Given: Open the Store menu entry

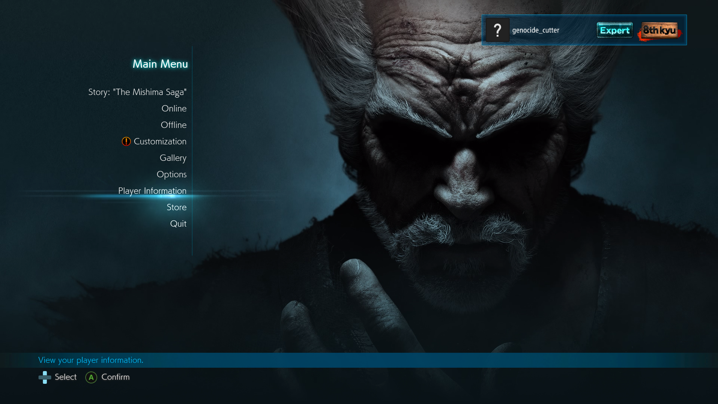Looking at the screenshot, I should pos(177,207).
